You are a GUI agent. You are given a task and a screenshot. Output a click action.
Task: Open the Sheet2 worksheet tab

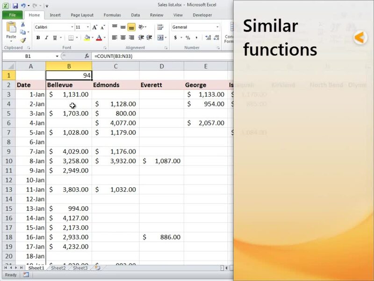(x=58, y=268)
